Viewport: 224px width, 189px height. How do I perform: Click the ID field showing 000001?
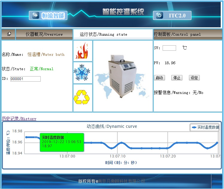(x=25, y=79)
